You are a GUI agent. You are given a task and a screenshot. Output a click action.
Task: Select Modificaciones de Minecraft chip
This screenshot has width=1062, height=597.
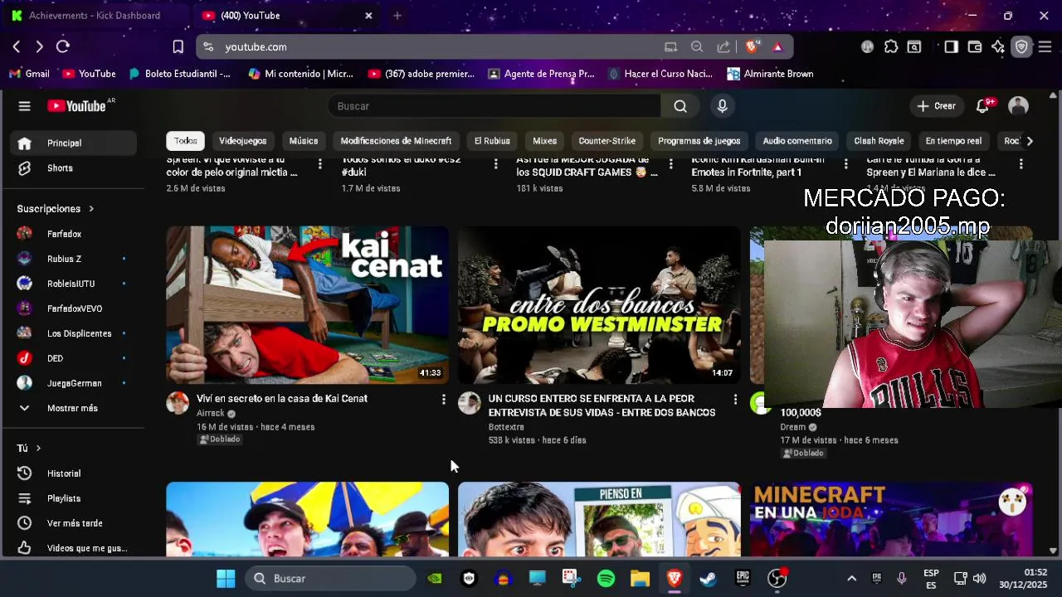[x=396, y=141]
